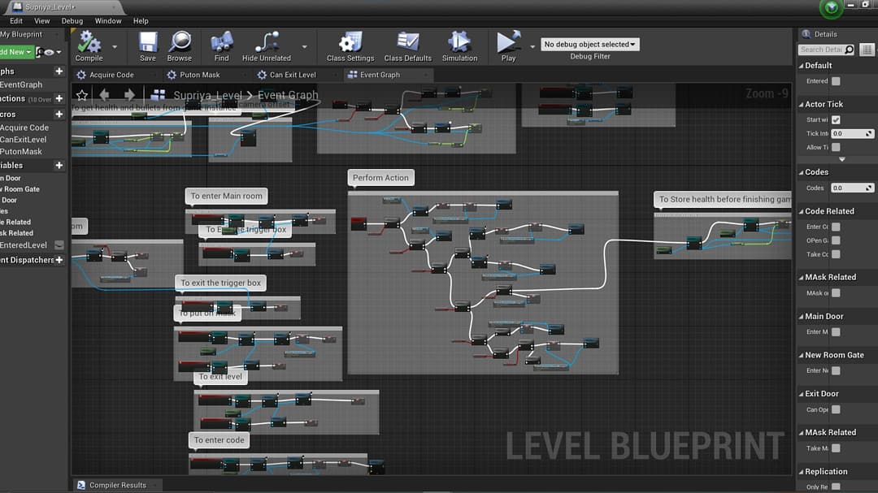Select the PutonMask macro
The height and width of the screenshot is (493, 878).
pos(21,152)
